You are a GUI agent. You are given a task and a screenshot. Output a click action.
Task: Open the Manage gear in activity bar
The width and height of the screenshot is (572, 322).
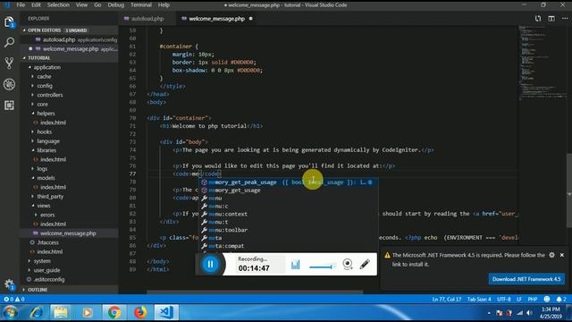point(9,284)
